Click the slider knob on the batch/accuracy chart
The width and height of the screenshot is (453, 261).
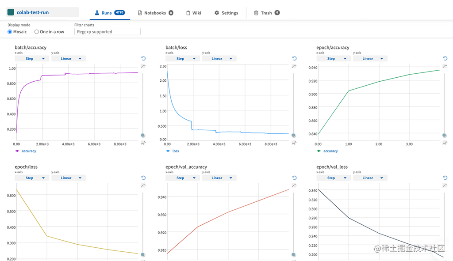[x=143, y=135]
